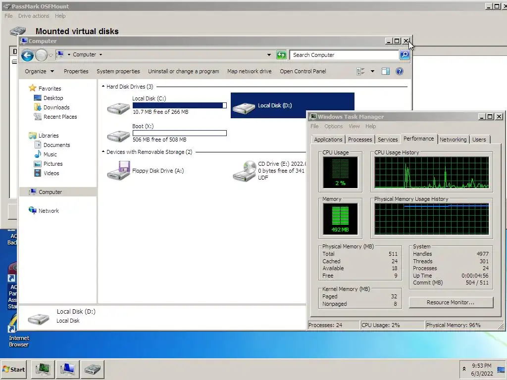
Task: Click the green Refresh icon beside address bar
Action: coord(281,55)
